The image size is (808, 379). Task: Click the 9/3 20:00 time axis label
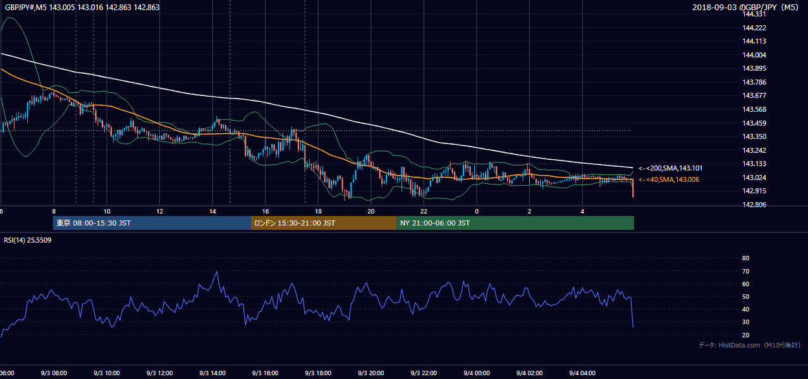click(x=371, y=373)
